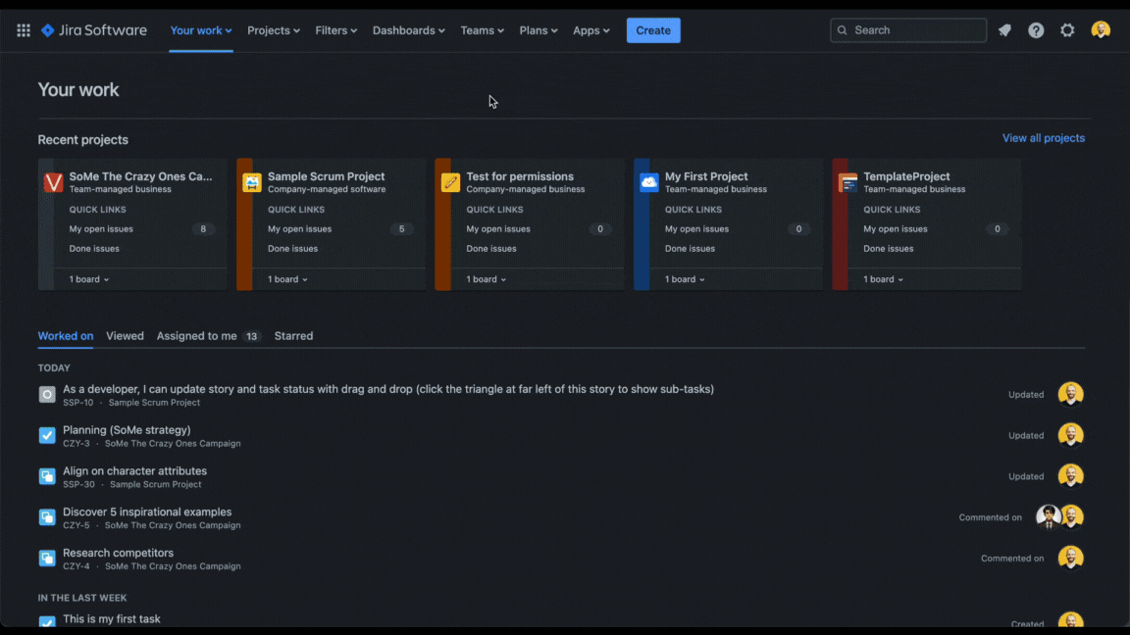1130x635 pixels.
Task: Expand 1 board in SoMe The Crazy Ones card
Action: click(x=88, y=279)
